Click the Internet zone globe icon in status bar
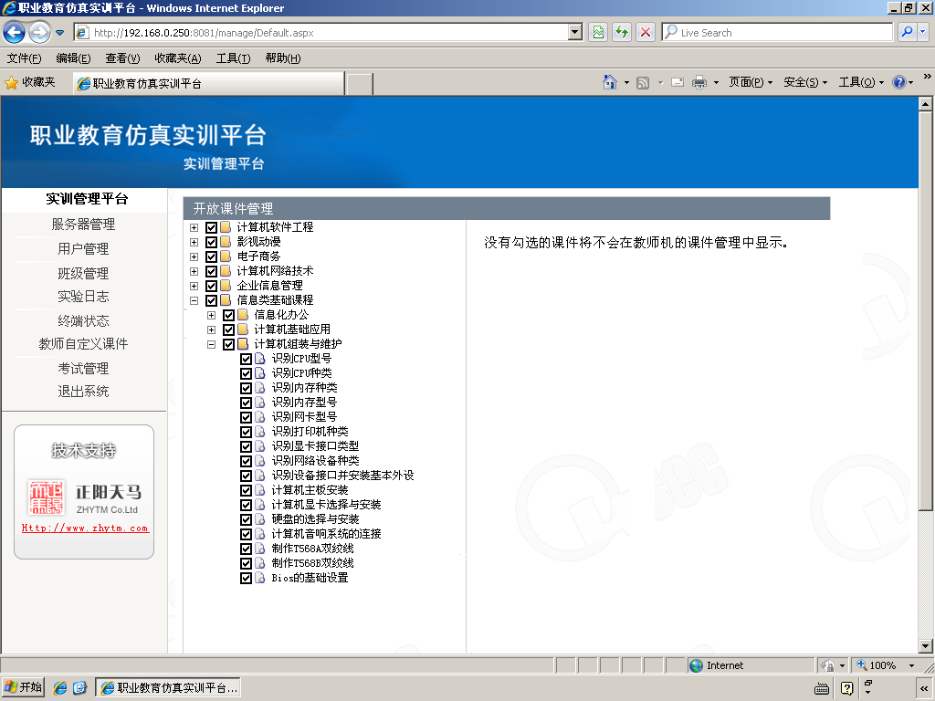This screenshot has width=935, height=701. click(x=696, y=665)
